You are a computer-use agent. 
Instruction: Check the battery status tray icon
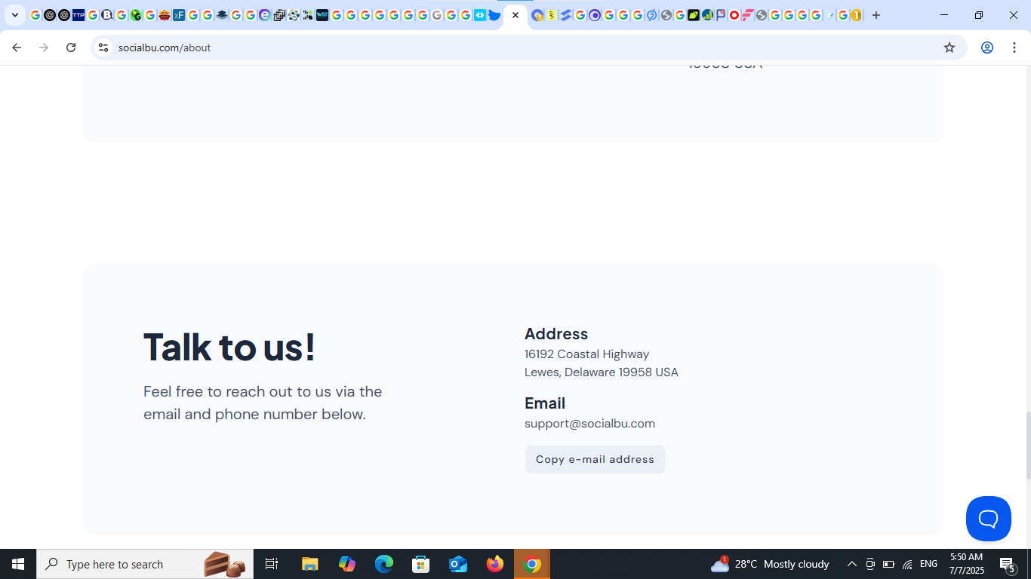pyautogui.click(x=888, y=564)
